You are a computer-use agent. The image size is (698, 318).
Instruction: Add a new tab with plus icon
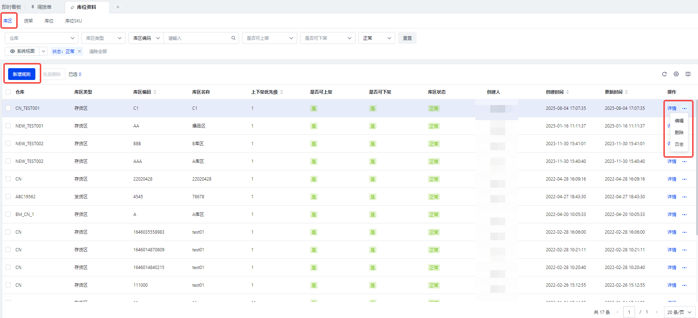point(118,7)
